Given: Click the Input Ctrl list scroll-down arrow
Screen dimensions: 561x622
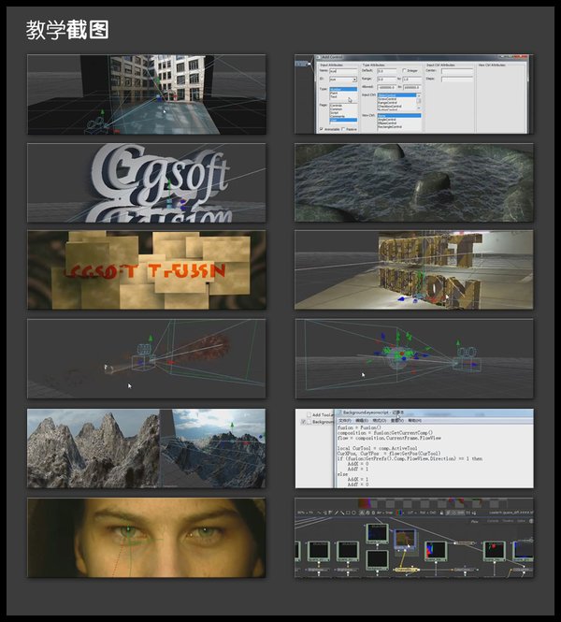Looking at the screenshot, I should pos(419,108).
